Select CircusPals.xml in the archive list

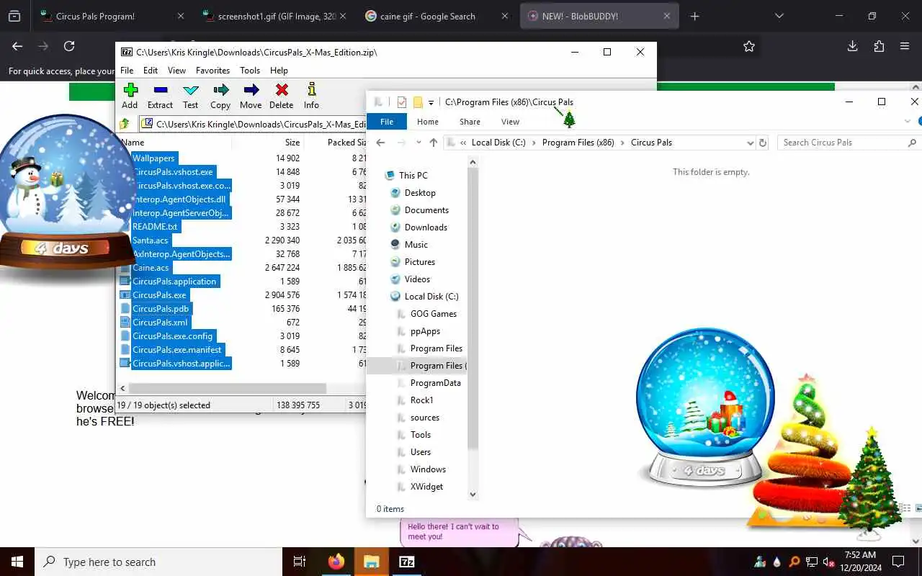[160, 323]
